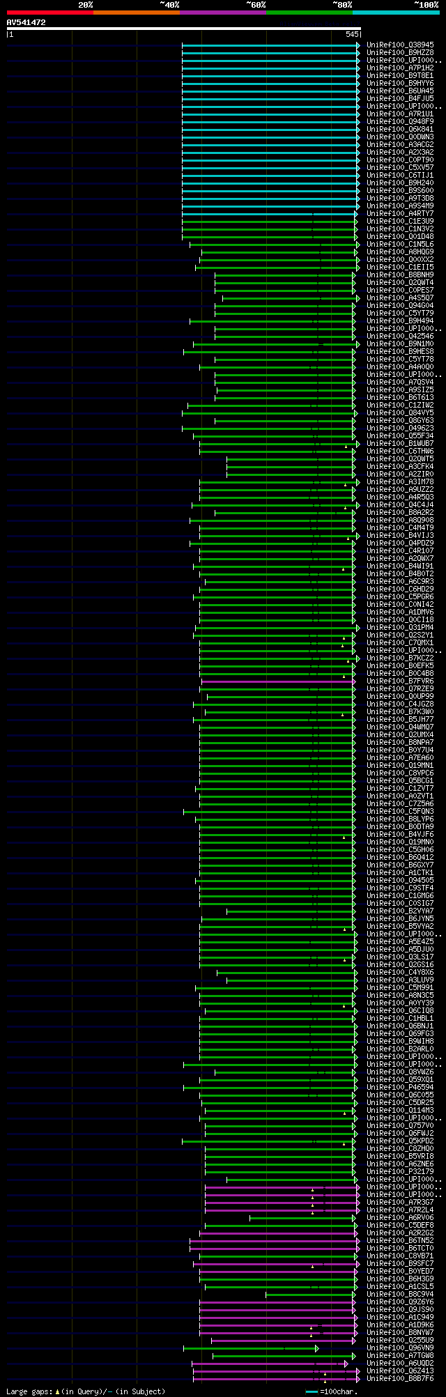The image size is (446, 1397).
Task: Open hit UniRef100_Q38945
Action: pyautogui.click(x=401, y=45)
